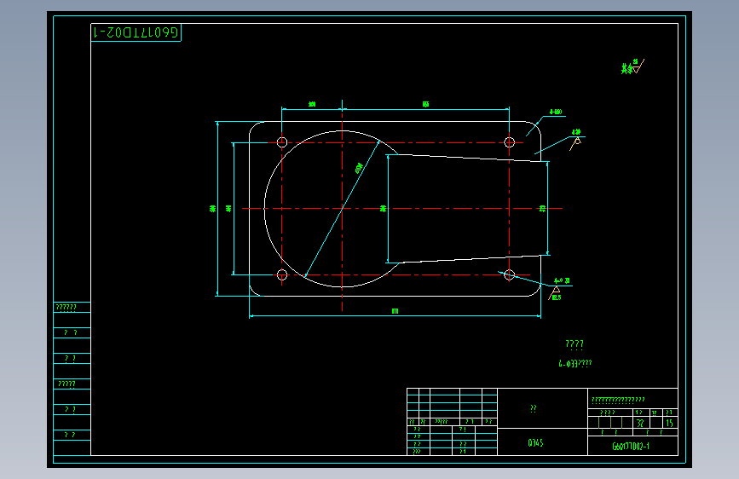Select the bottom-right bolt hole circle
This screenshot has height=479, width=739.
510,274
